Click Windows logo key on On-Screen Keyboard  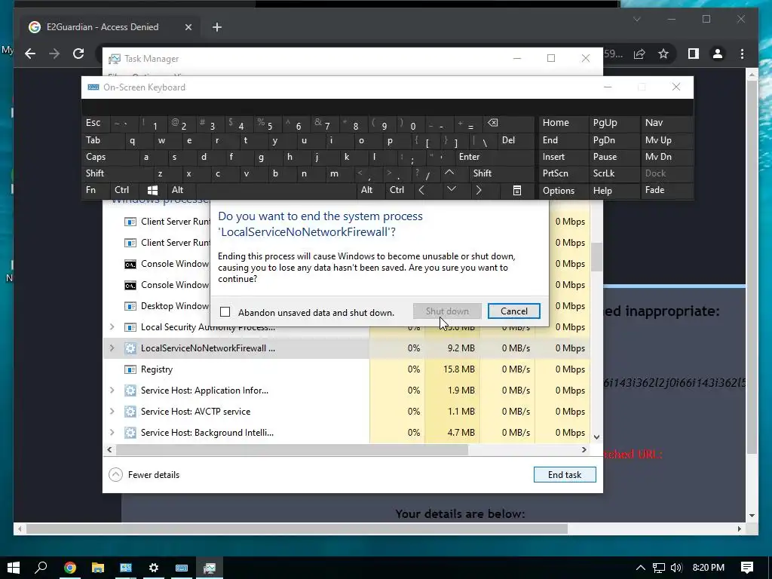[152, 190]
